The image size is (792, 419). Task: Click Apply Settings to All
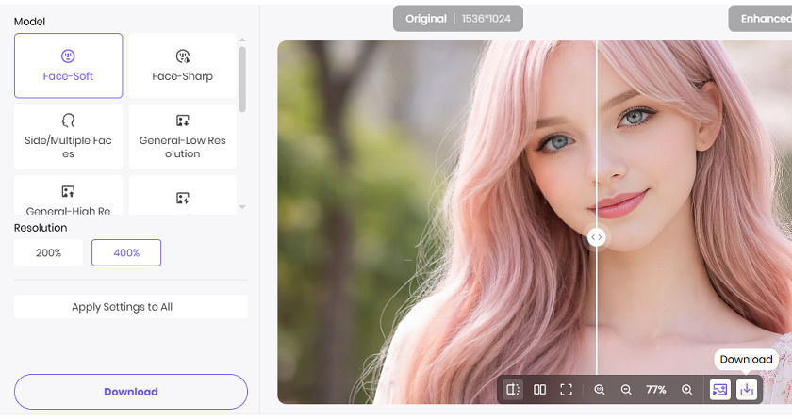tap(131, 307)
